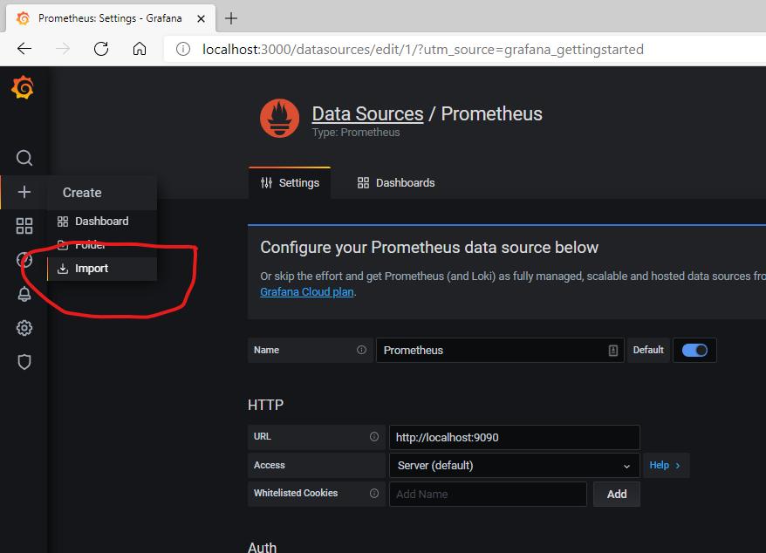This screenshot has width=766, height=553.
Task: Reload the page with refresh icon
Action: click(x=101, y=49)
